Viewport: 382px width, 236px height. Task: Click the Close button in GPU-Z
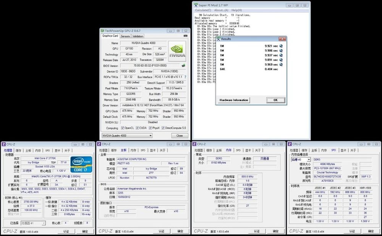click(x=180, y=136)
